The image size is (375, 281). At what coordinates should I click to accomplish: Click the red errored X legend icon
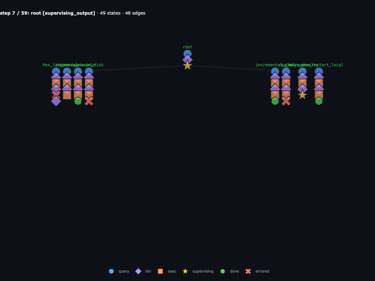tap(248, 271)
